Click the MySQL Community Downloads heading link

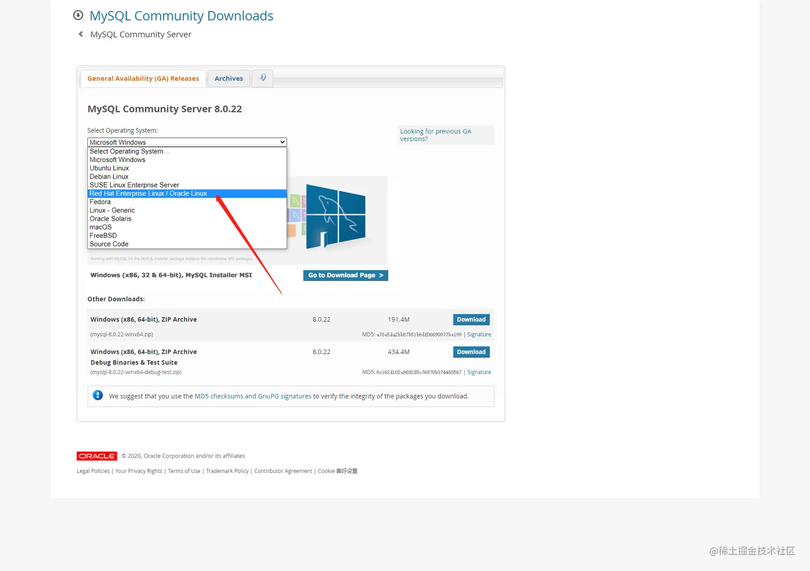(181, 16)
